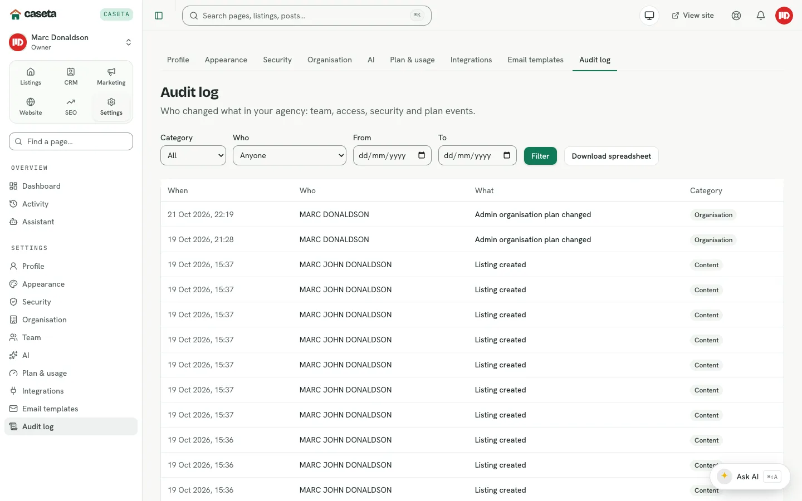This screenshot has width=802, height=501.
Task: Switch to the Profile tab
Action: pyautogui.click(x=178, y=60)
